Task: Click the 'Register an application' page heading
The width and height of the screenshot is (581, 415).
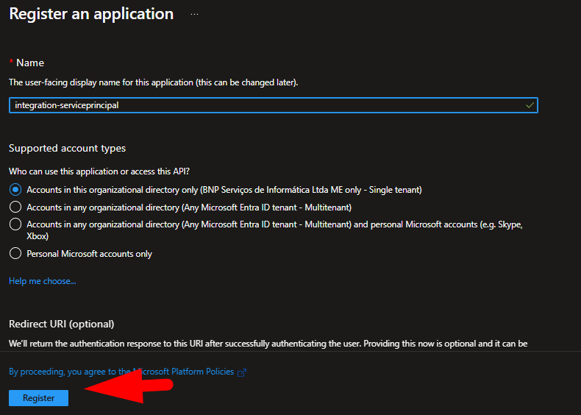Action: (x=91, y=14)
